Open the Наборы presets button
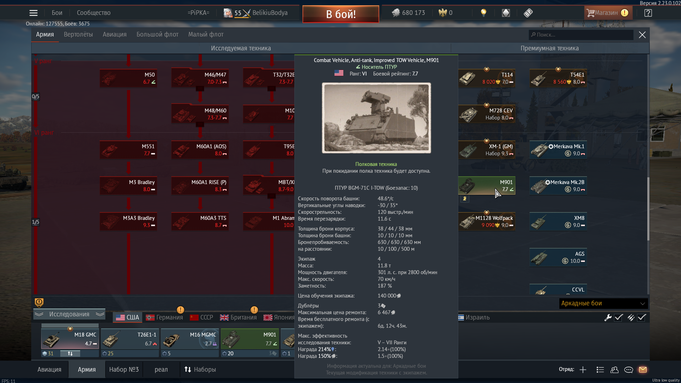This screenshot has height=383, width=681. click(200, 370)
